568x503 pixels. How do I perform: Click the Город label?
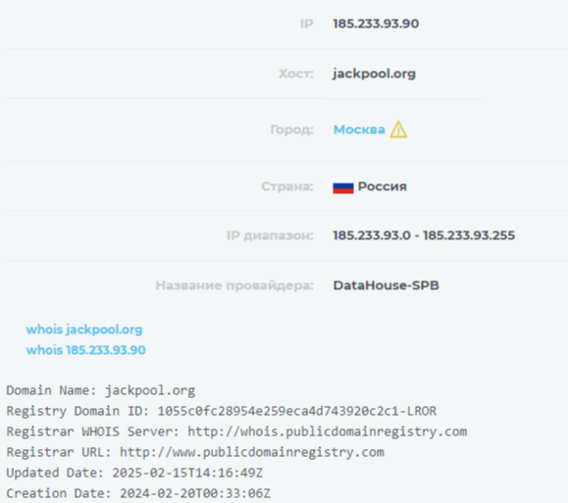(x=292, y=129)
